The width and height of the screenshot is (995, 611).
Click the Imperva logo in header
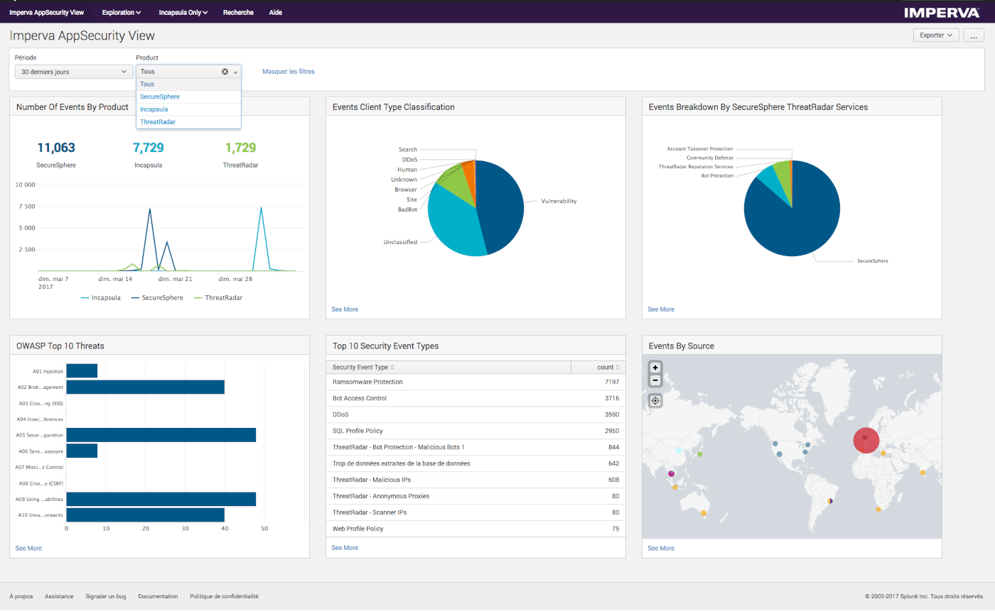click(942, 12)
